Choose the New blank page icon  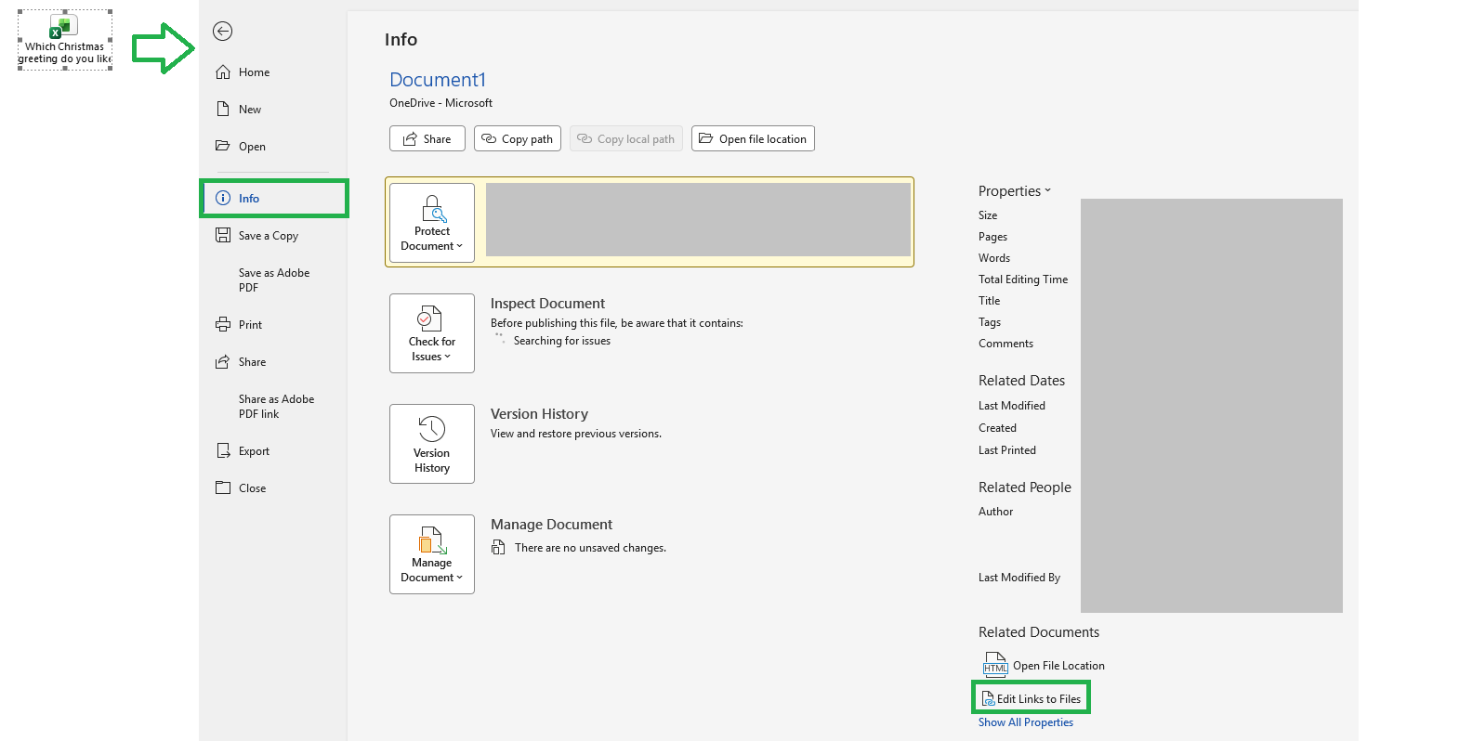click(223, 110)
